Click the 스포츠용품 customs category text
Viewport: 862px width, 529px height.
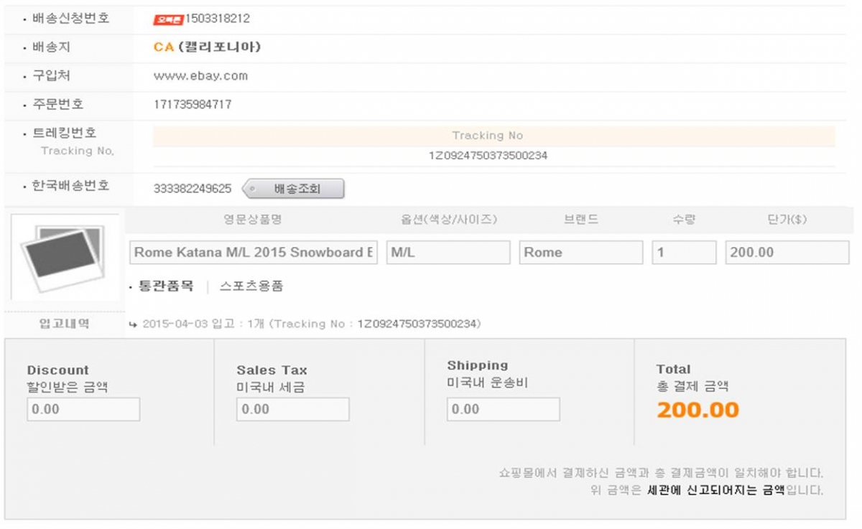pyautogui.click(x=251, y=286)
